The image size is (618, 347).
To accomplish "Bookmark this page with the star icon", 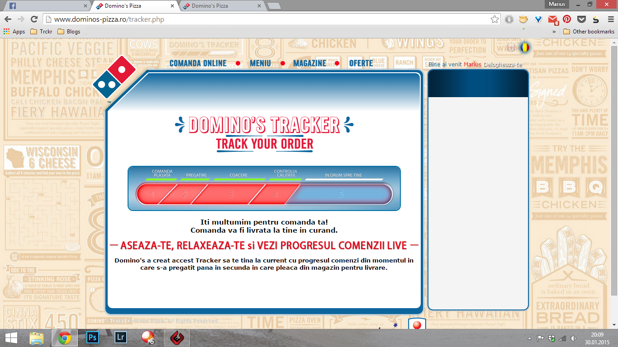I will 494,19.
